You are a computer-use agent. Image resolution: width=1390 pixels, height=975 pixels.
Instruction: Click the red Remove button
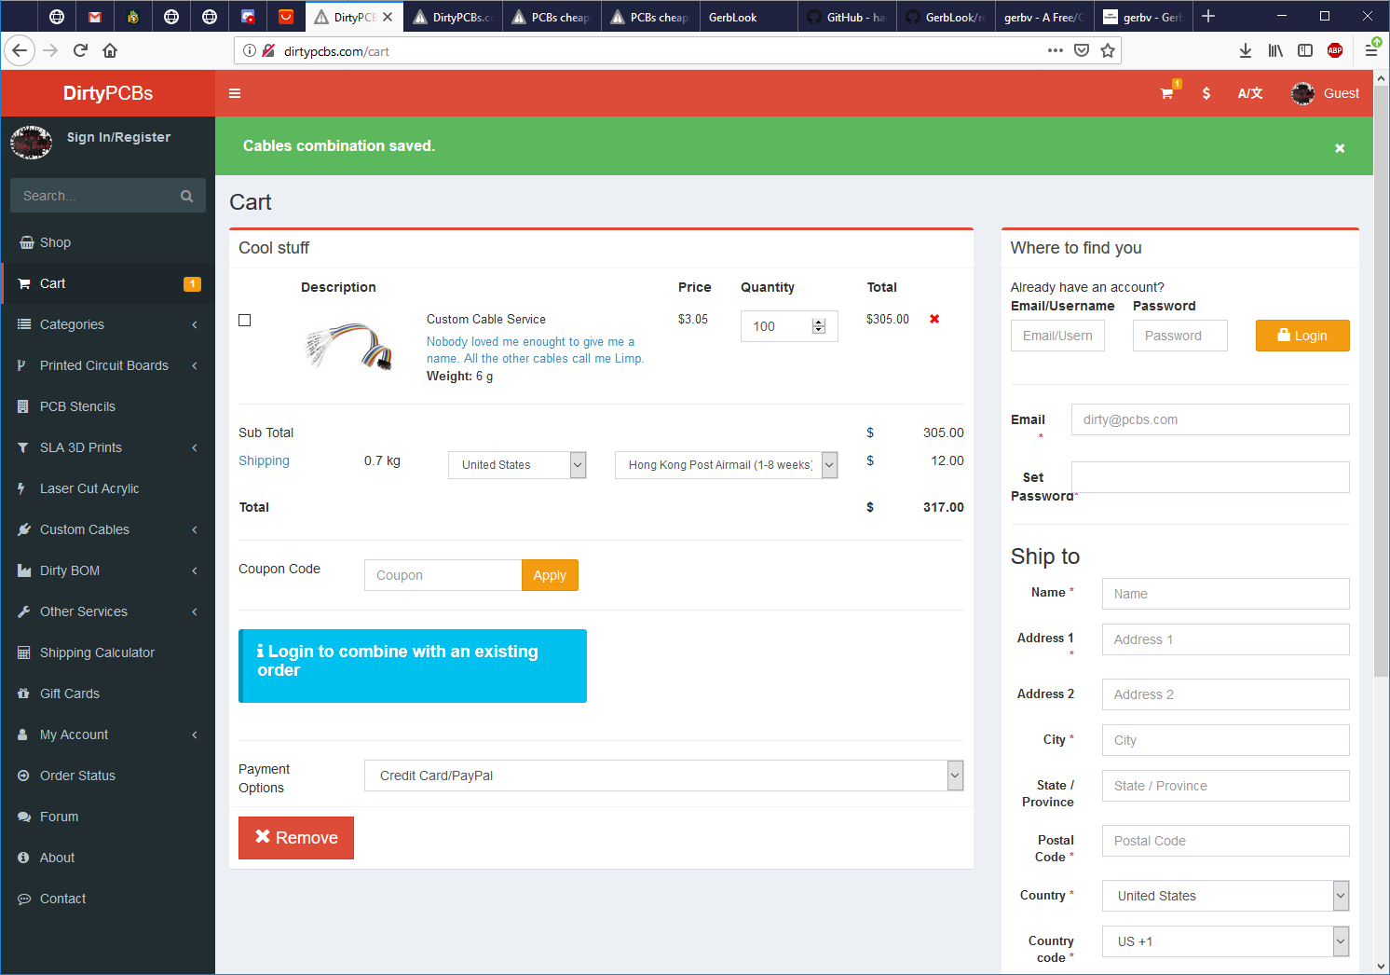coord(296,838)
